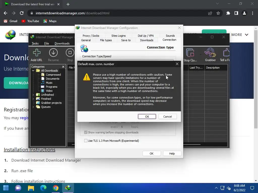This screenshot has width=258, height=193.
Task: Select the Music category
Action: coord(49,82)
